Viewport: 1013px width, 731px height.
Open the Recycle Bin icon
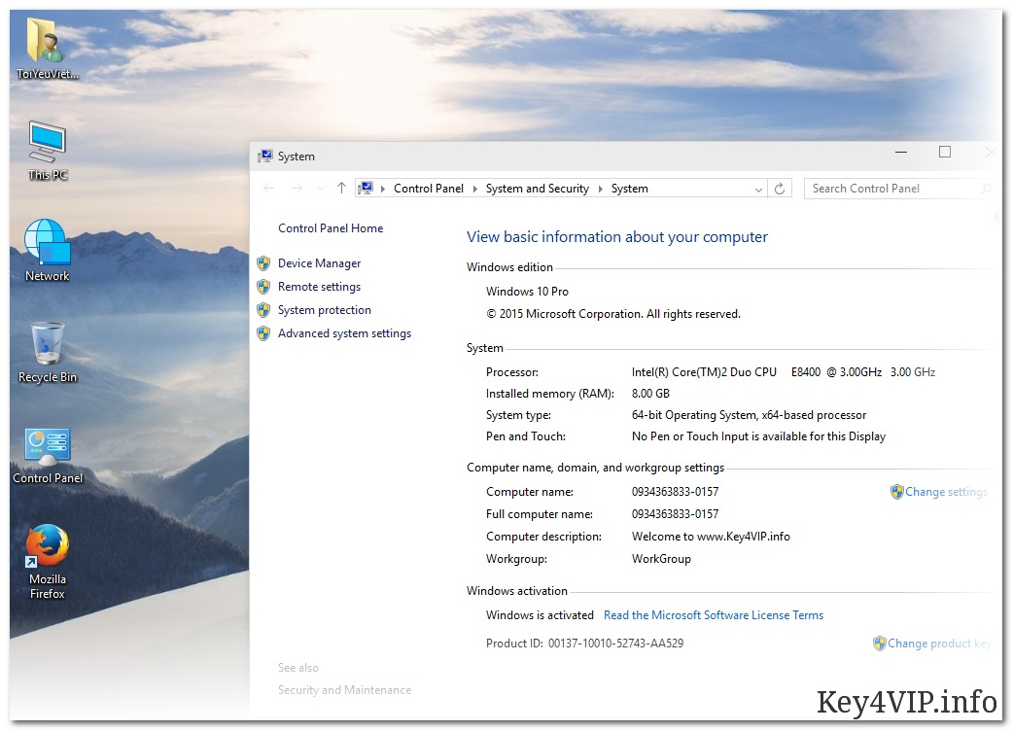(48, 352)
